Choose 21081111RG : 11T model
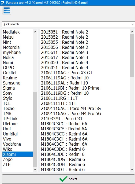135x184 pixels. tap(59, 98)
